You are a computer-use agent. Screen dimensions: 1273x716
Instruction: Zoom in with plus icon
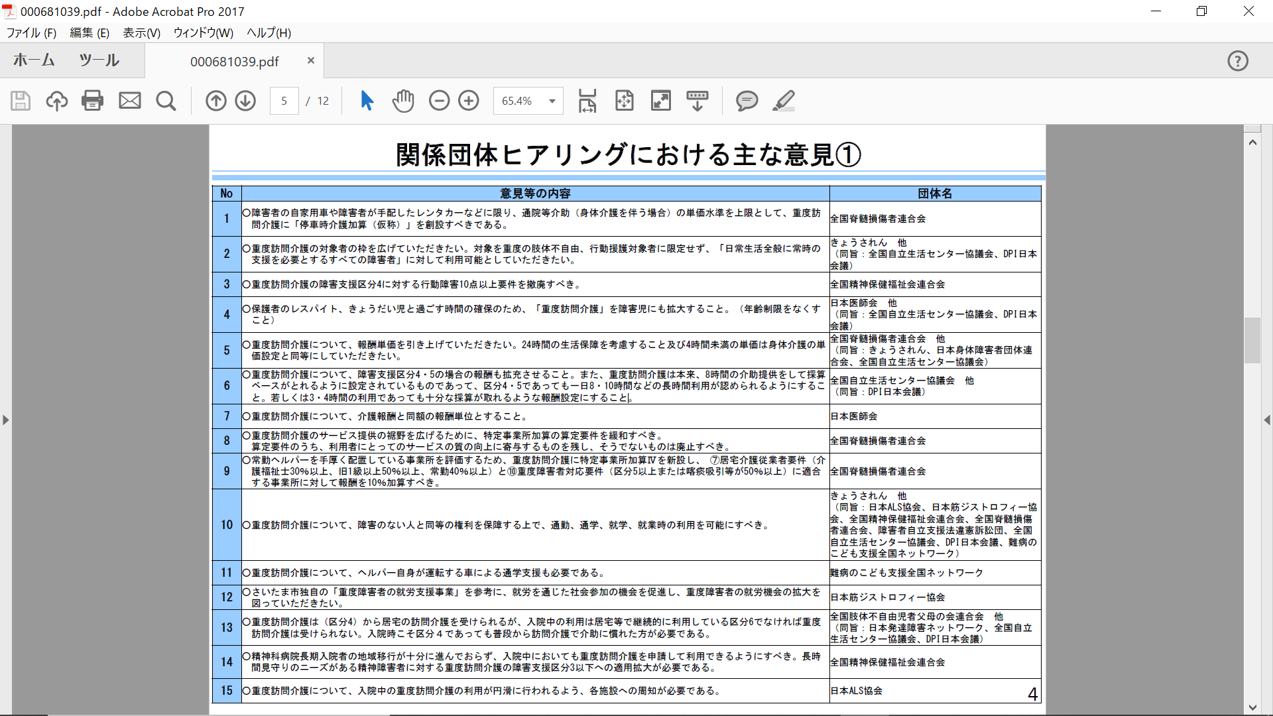tap(469, 101)
